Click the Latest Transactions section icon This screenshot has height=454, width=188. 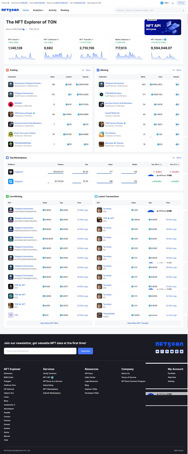coord(96,196)
